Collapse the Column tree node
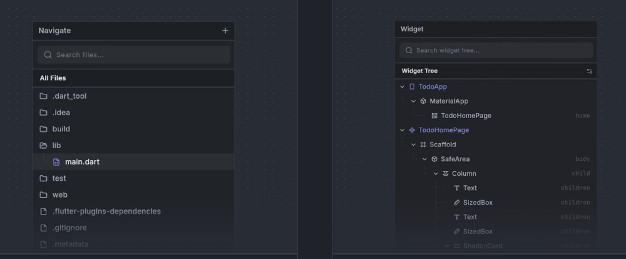This screenshot has width=626, height=259. point(436,173)
